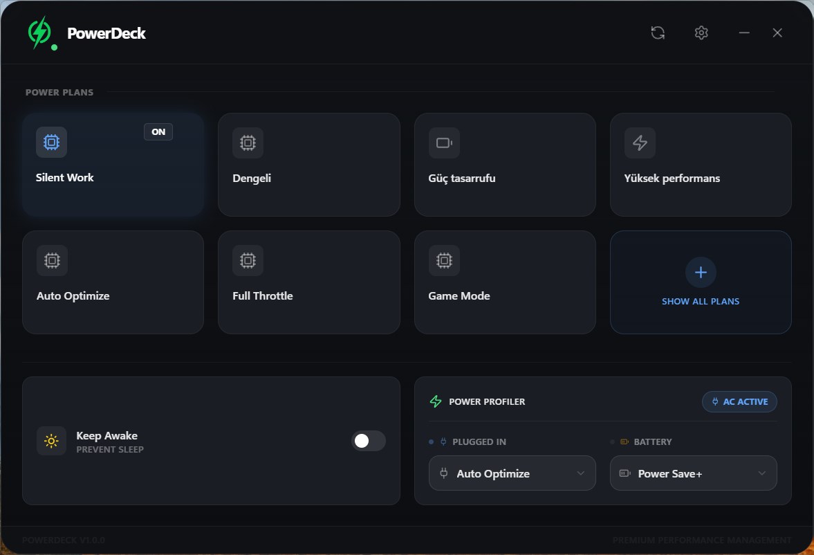Open the Plugged In Auto Optimize dropdown

(512, 473)
